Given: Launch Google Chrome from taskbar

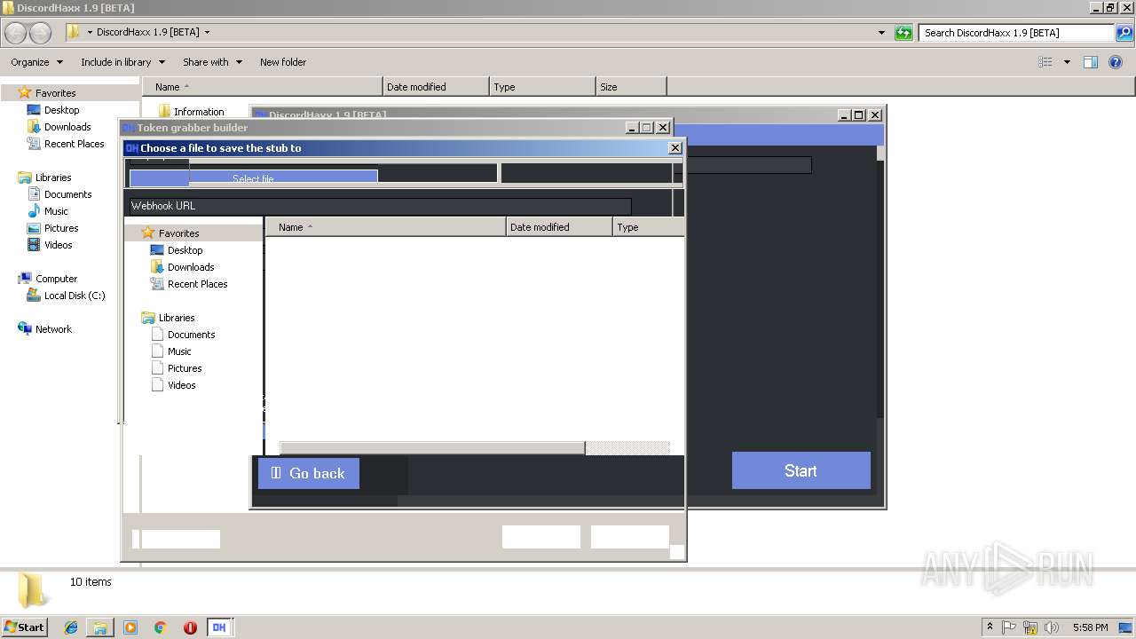Looking at the screenshot, I should 161,627.
